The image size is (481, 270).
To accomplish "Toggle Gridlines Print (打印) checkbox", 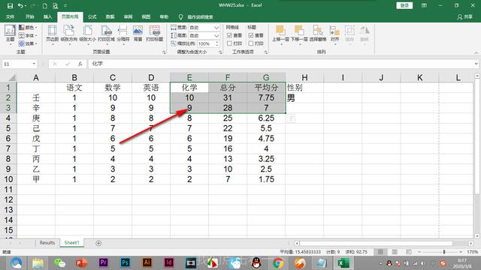I will pos(229,43).
